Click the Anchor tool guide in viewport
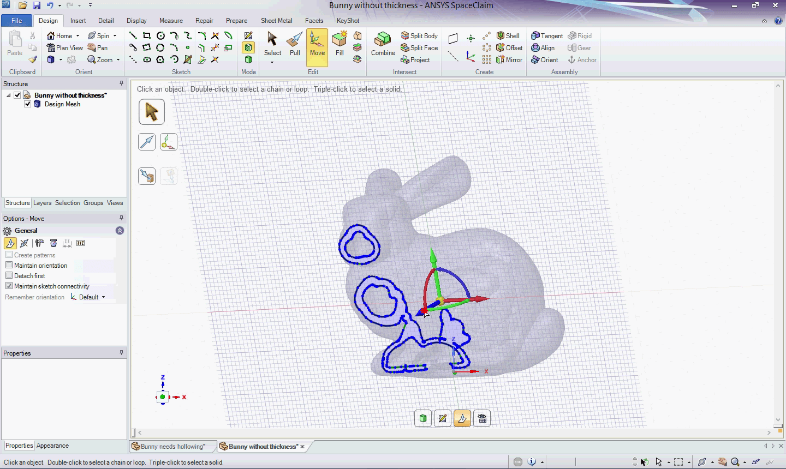The height and width of the screenshot is (469, 786). [x=169, y=142]
